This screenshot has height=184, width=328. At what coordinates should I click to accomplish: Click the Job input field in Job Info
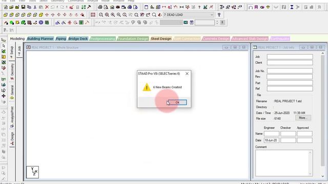[x=290, y=57]
